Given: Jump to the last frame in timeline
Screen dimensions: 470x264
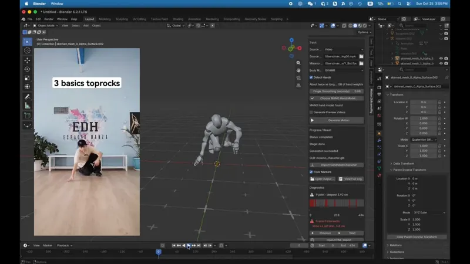Looking at the screenshot, I should pos(199,245).
